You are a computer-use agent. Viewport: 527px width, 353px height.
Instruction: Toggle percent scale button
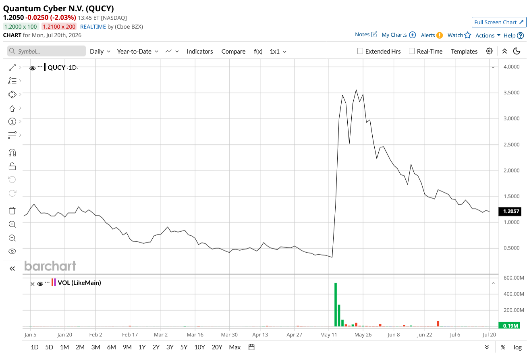click(503, 347)
